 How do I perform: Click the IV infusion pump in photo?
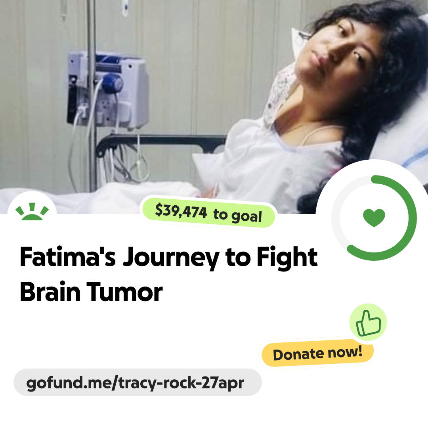[108, 90]
